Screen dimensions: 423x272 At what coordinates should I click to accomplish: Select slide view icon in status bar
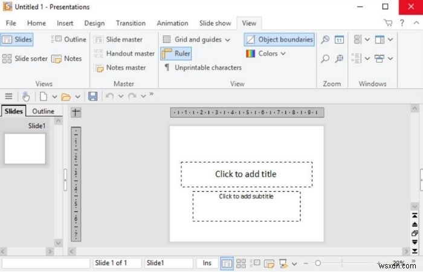tap(227, 264)
